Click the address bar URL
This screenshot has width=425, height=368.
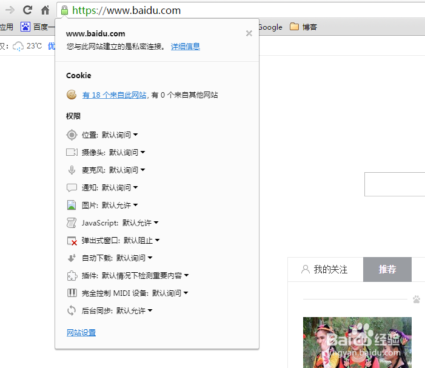[x=126, y=10]
